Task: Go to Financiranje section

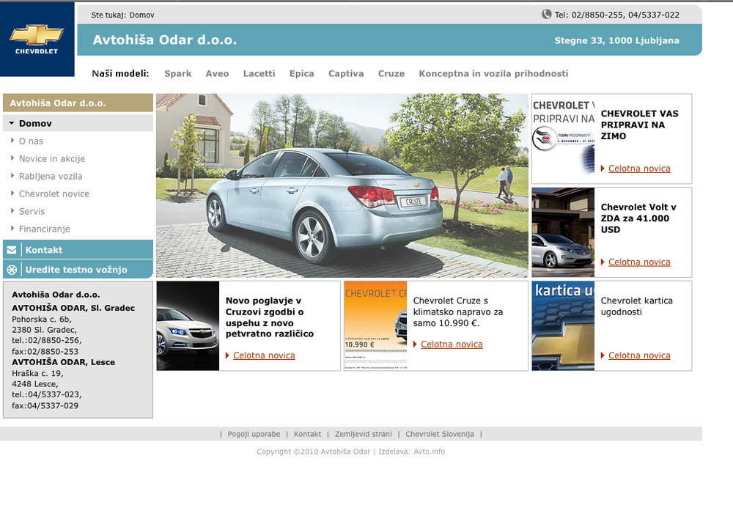Action: tap(44, 229)
